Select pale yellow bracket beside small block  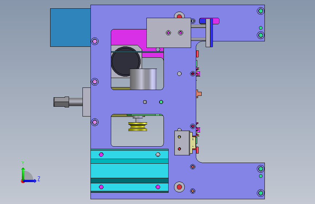tap(193, 143)
